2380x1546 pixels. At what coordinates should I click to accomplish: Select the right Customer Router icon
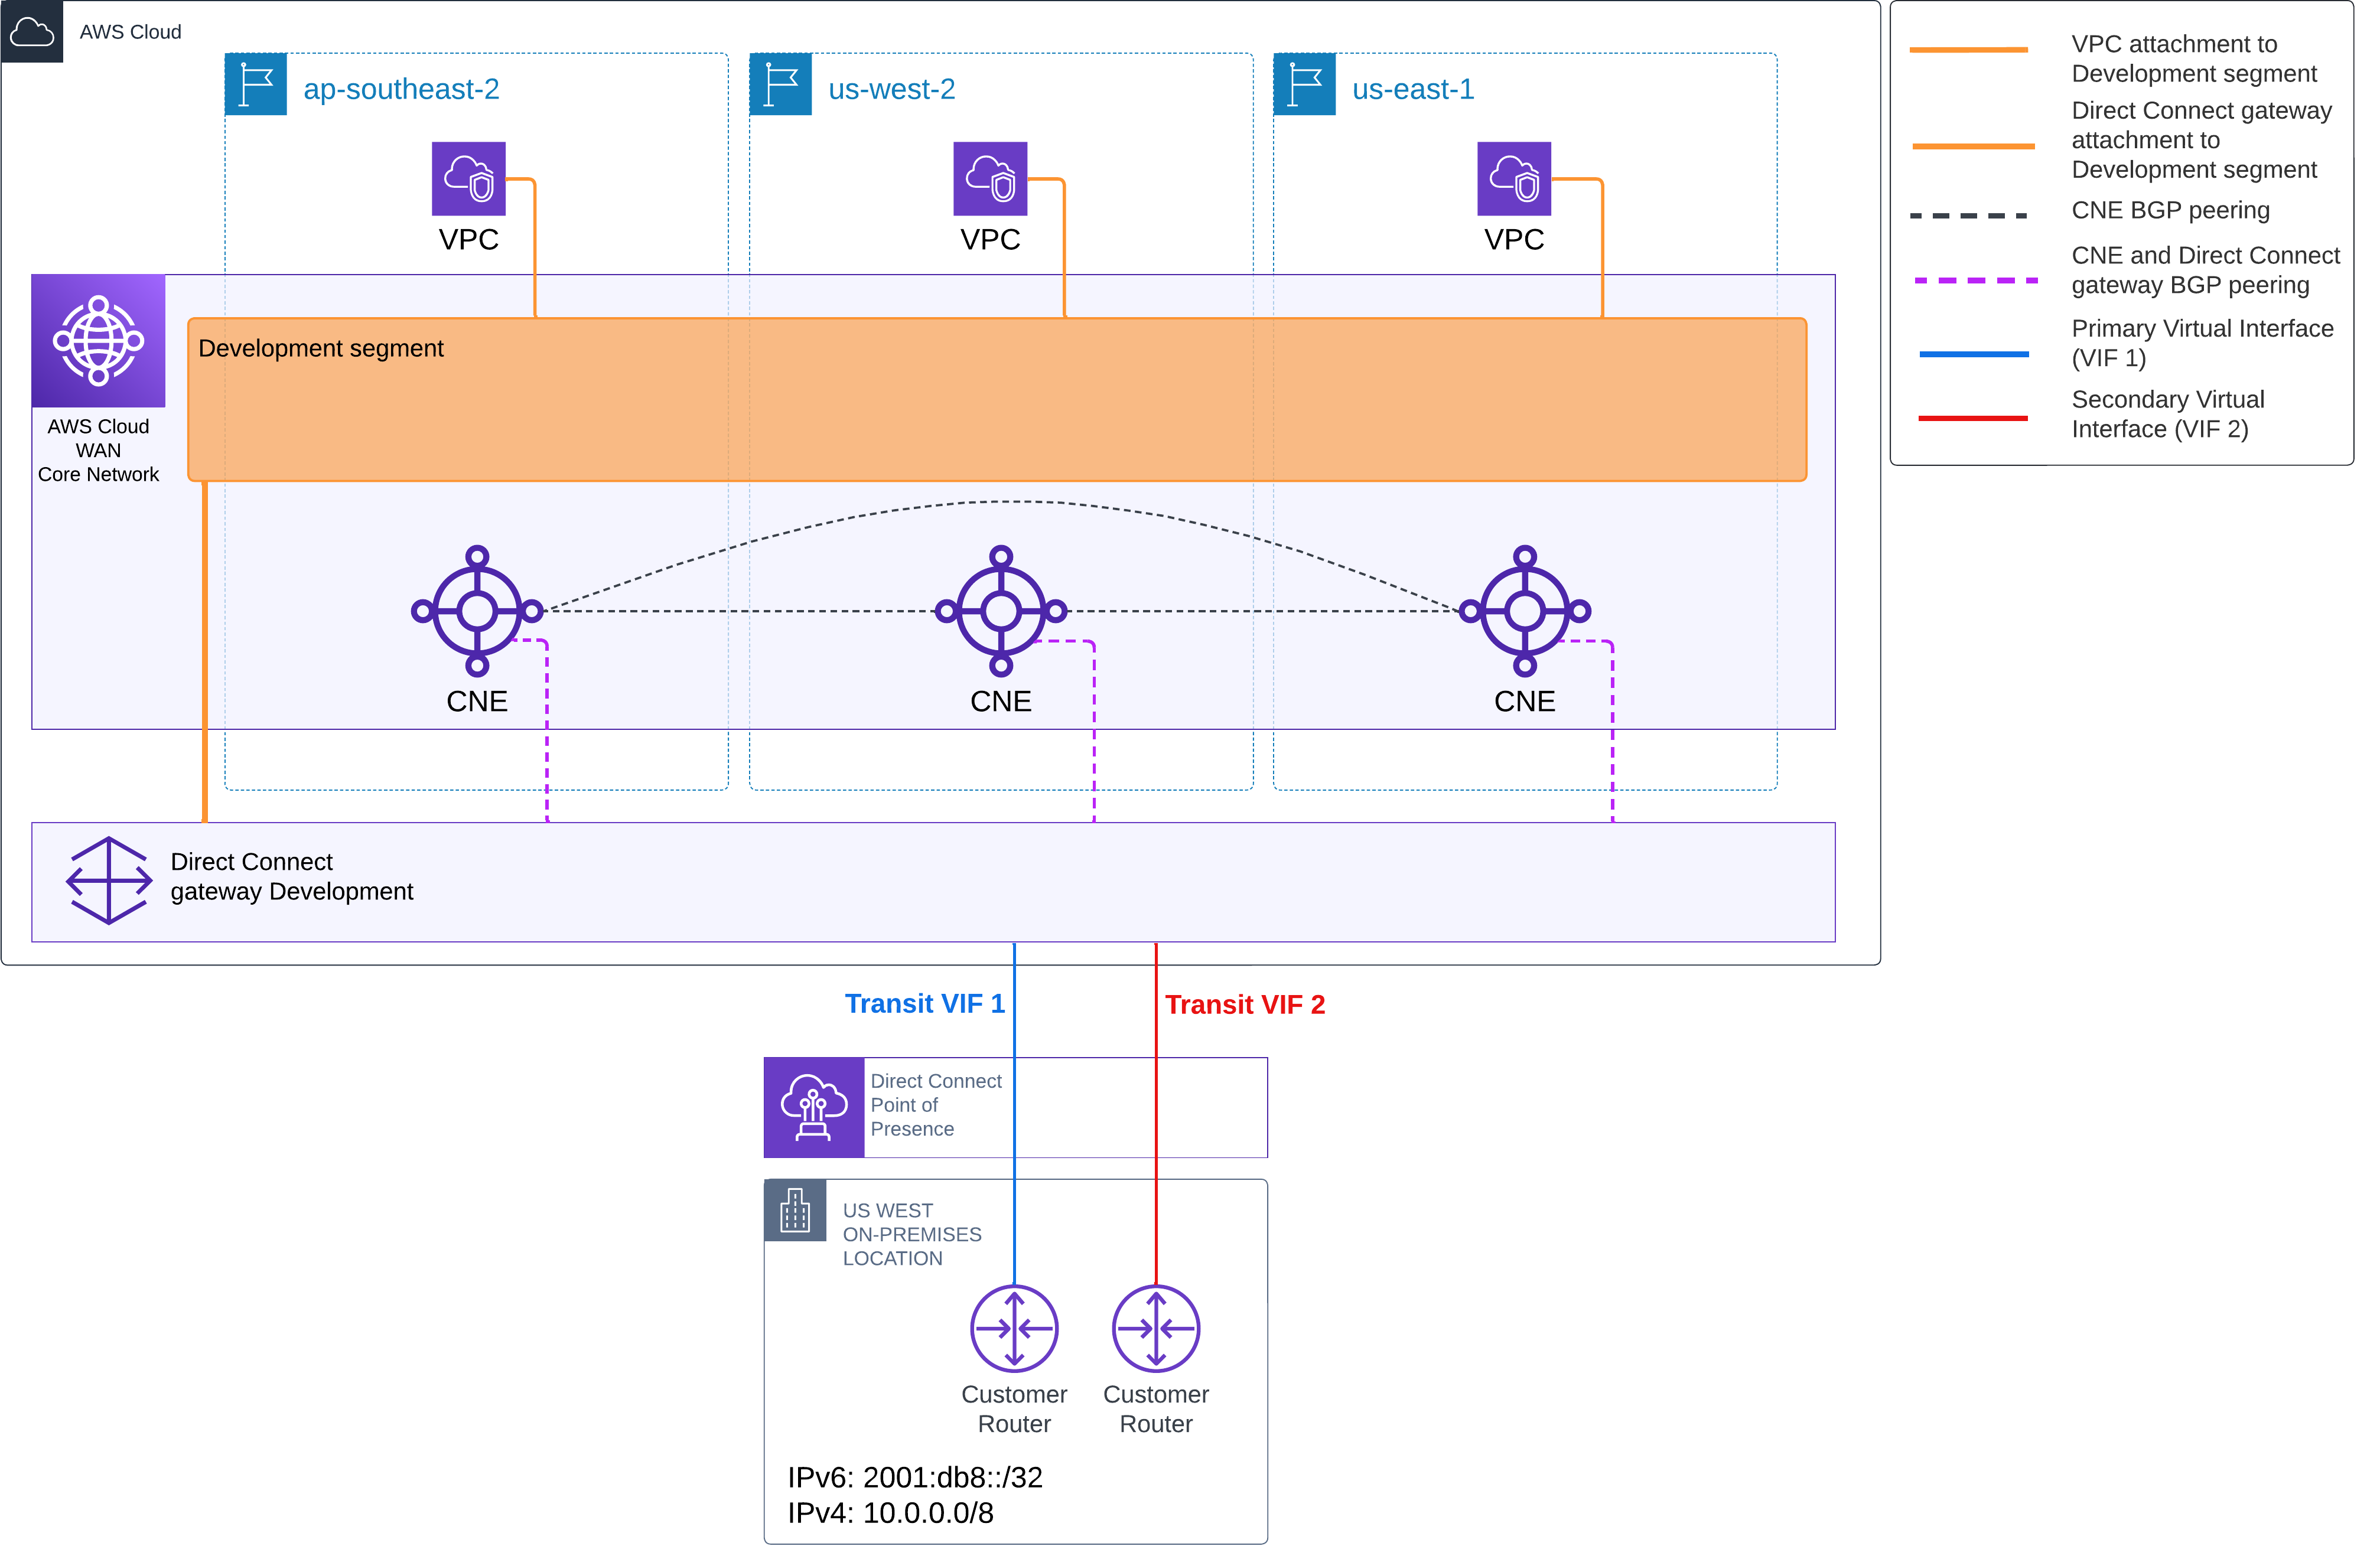pyautogui.click(x=1156, y=1328)
